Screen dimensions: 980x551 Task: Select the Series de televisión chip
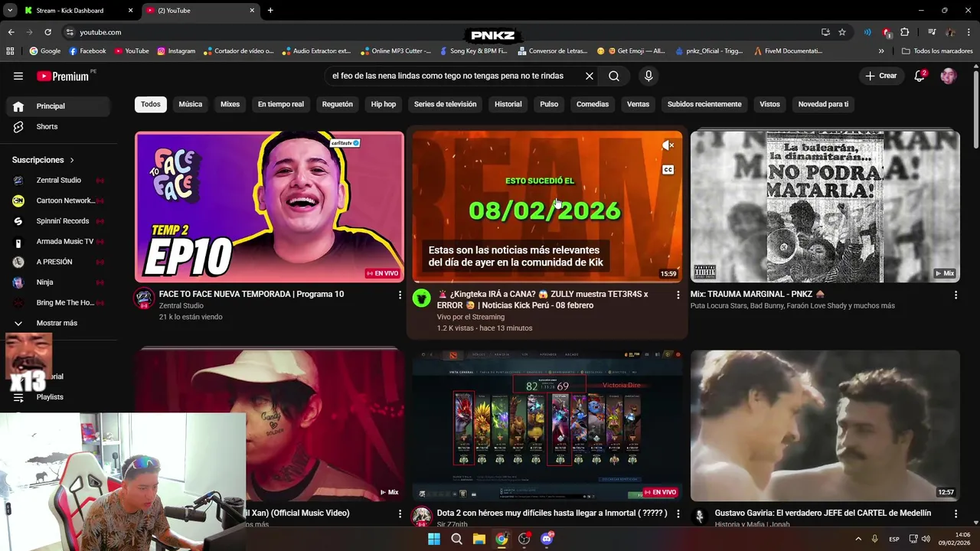[445, 104]
